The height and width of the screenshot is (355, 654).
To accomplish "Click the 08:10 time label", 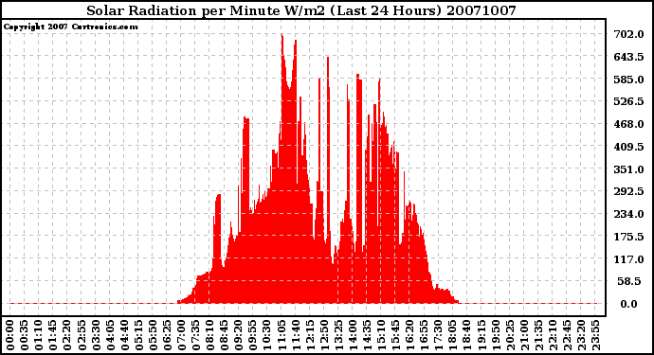I will point(210,336).
